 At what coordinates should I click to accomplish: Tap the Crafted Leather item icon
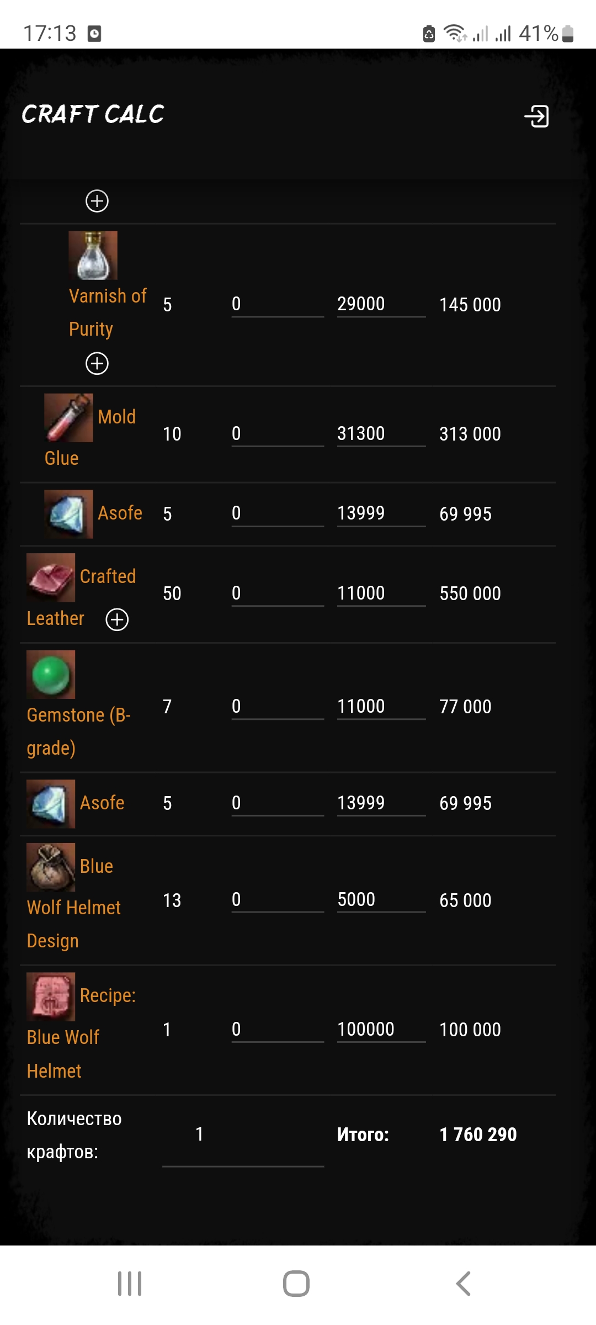point(51,577)
